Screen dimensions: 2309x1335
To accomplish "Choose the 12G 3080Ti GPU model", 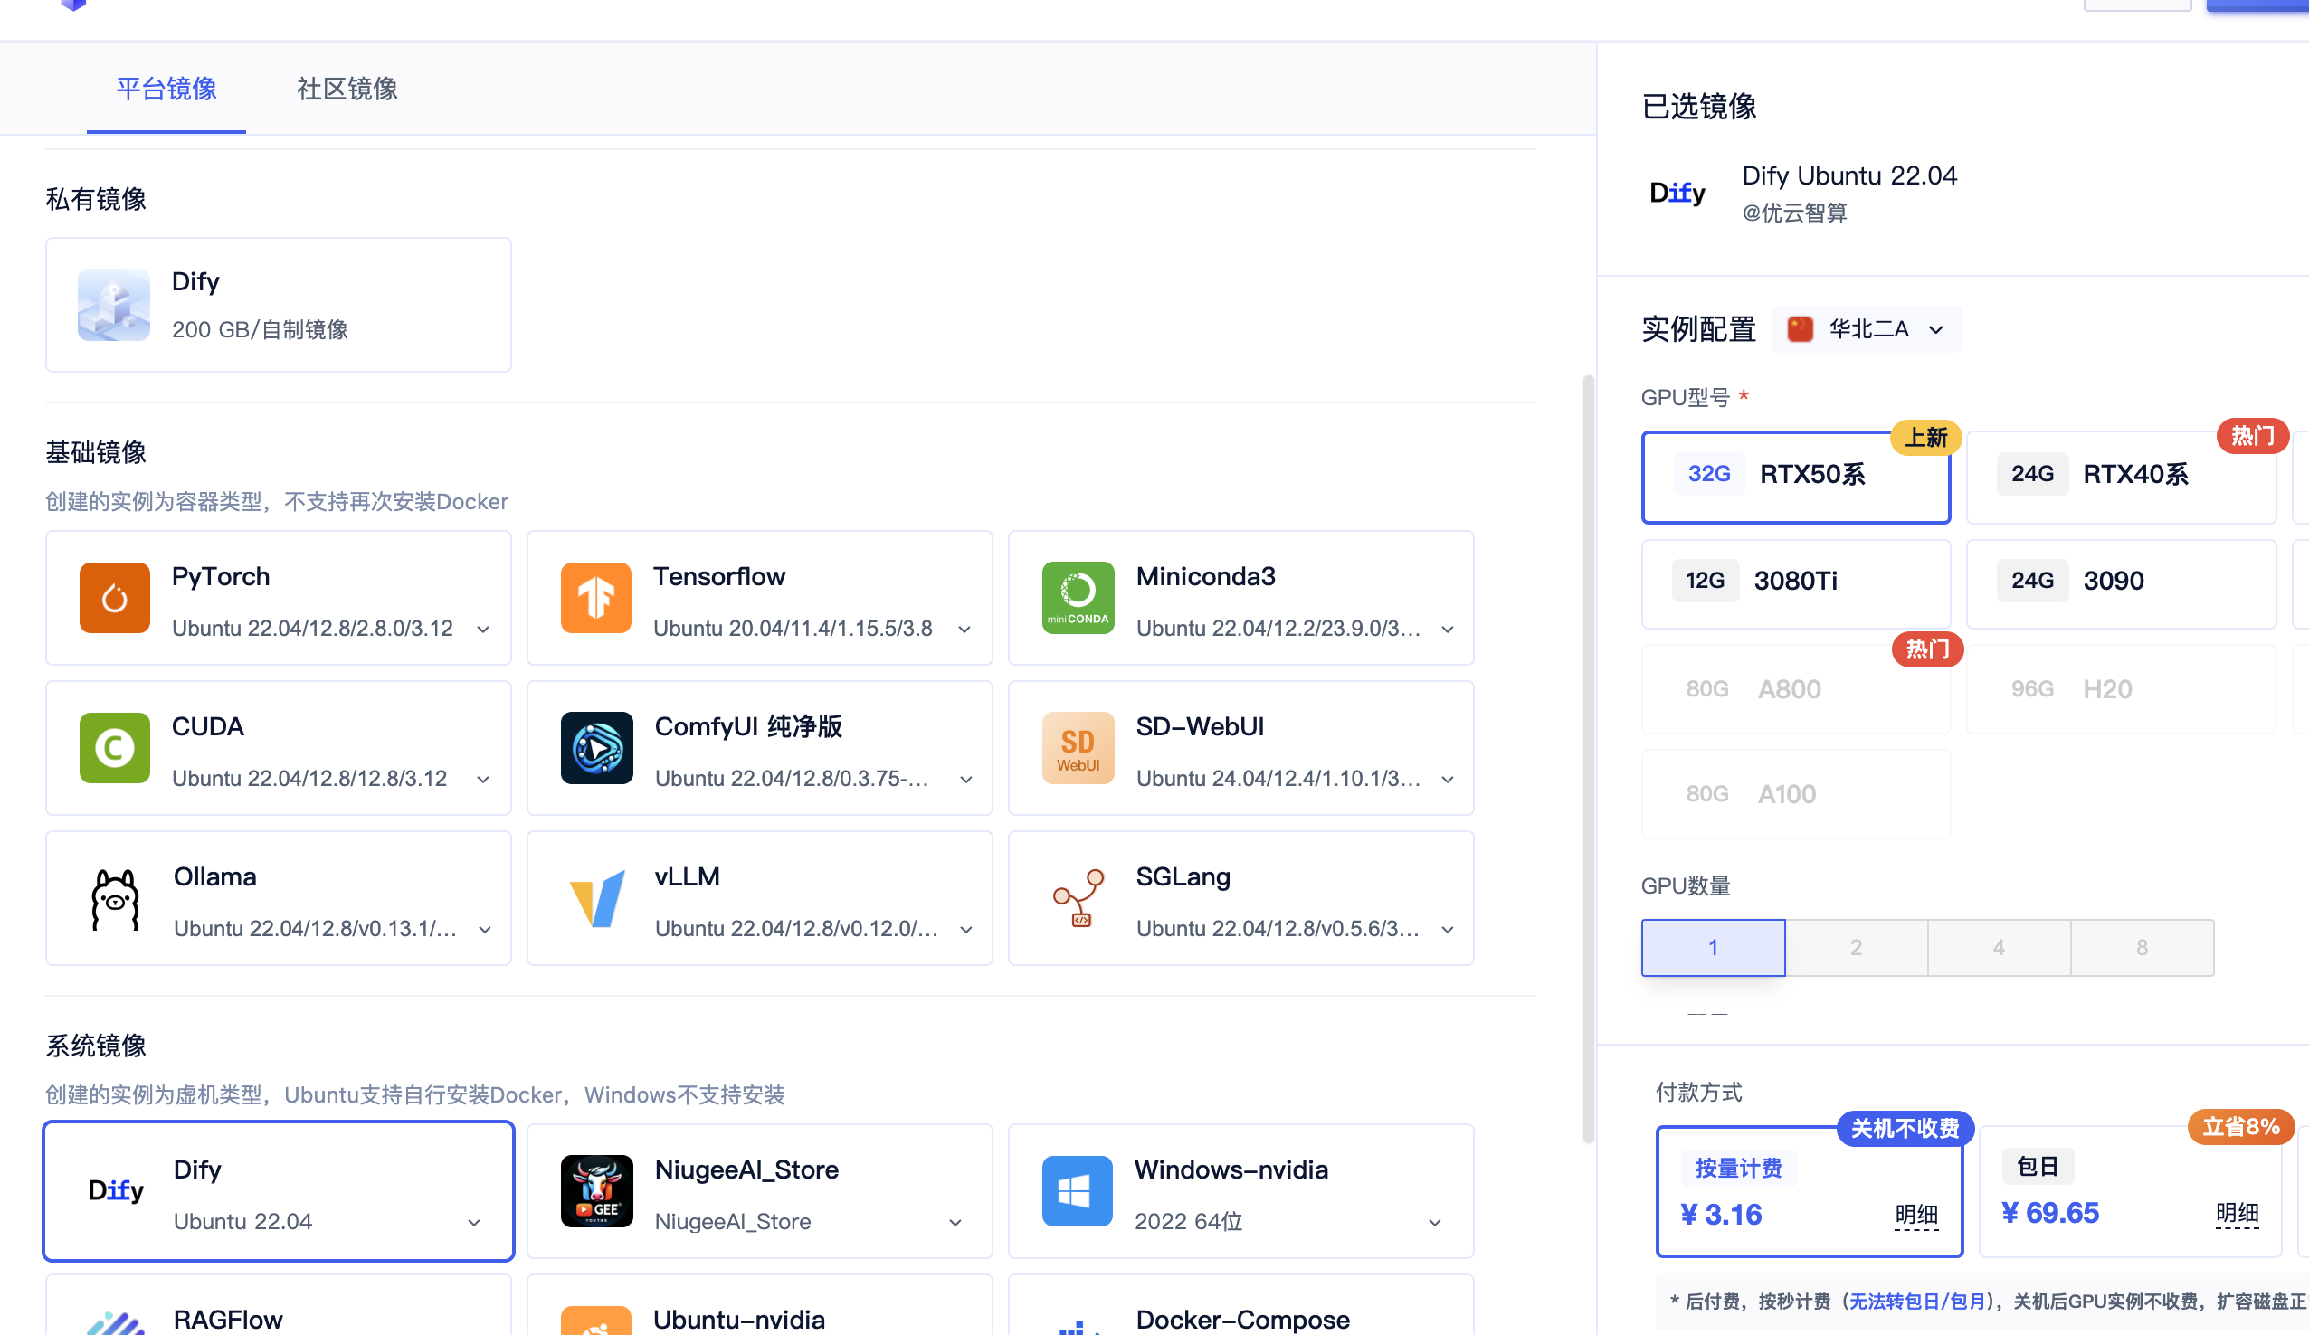I will click(1794, 582).
